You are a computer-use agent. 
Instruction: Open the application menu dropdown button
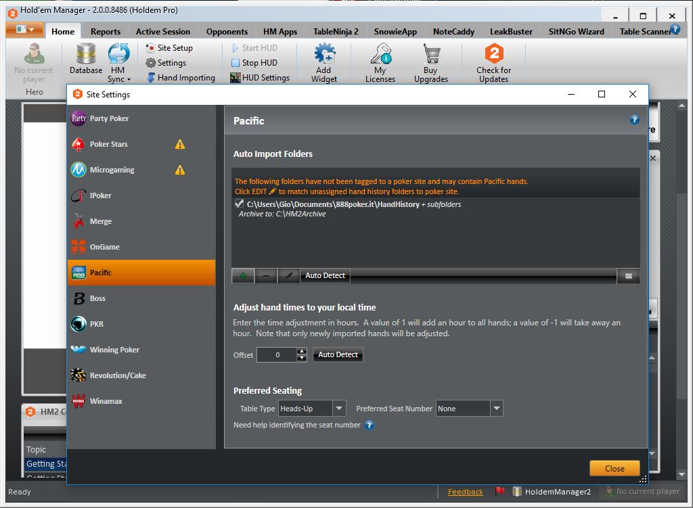point(24,30)
